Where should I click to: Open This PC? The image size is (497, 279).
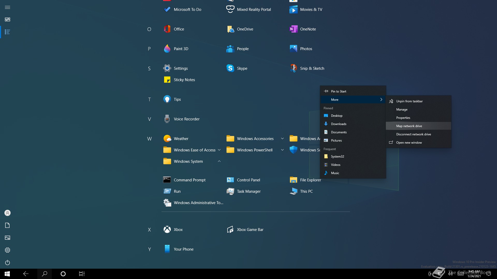[x=301, y=191]
